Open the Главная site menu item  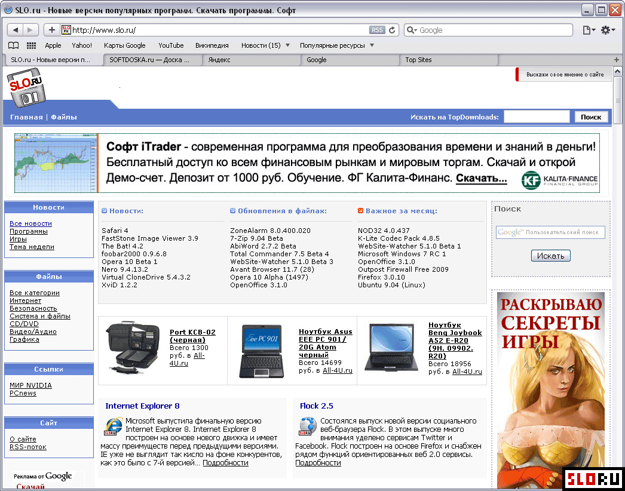(26, 117)
